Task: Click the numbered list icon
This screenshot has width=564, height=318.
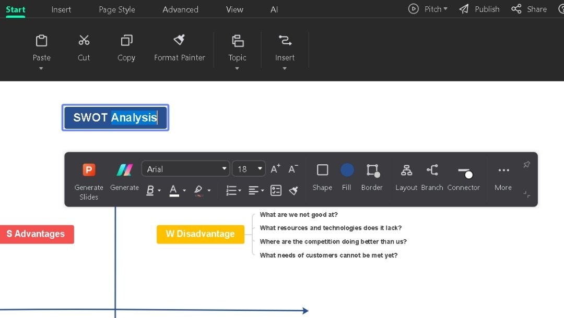Action: click(231, 190)
